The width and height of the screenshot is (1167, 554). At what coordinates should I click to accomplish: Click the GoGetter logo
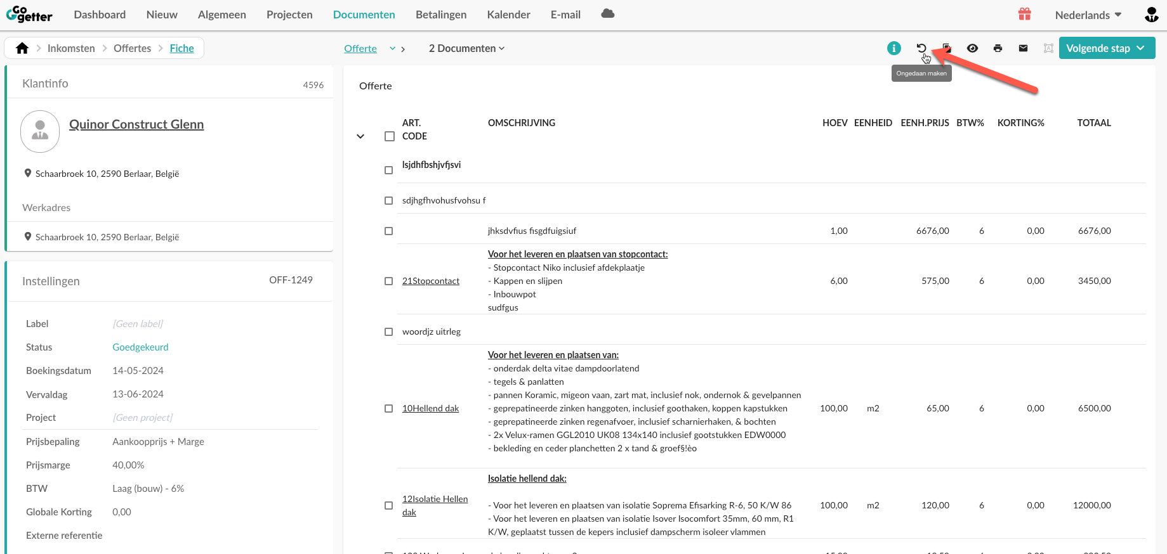(x=29, y=15)
